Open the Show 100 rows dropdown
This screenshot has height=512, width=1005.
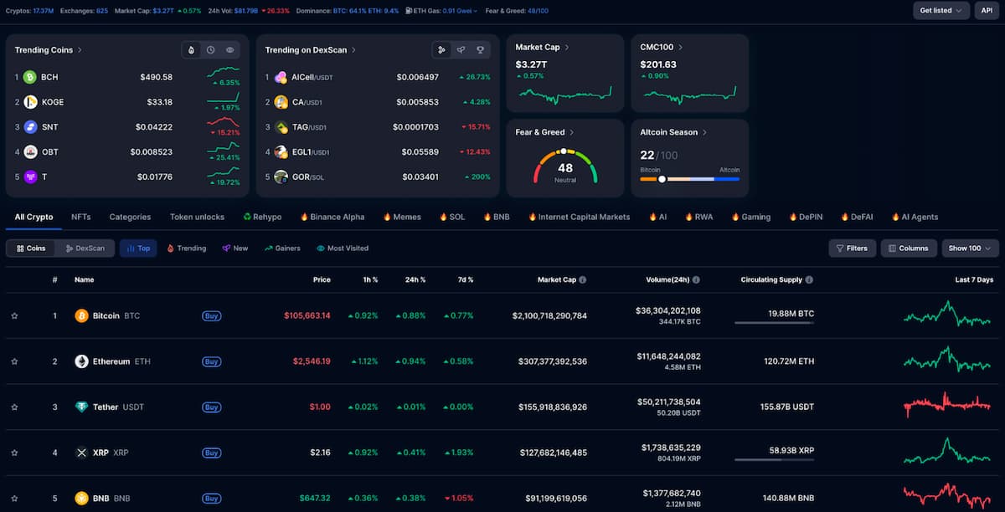pyautogui.click(x=970, y=248)
